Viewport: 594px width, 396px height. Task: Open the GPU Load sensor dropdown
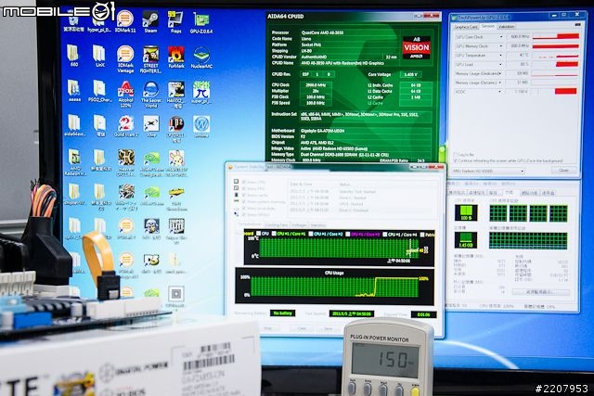click(501, 64)
